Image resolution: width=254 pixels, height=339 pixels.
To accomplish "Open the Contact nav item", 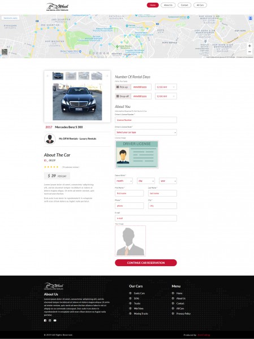I will coord(184,5).
